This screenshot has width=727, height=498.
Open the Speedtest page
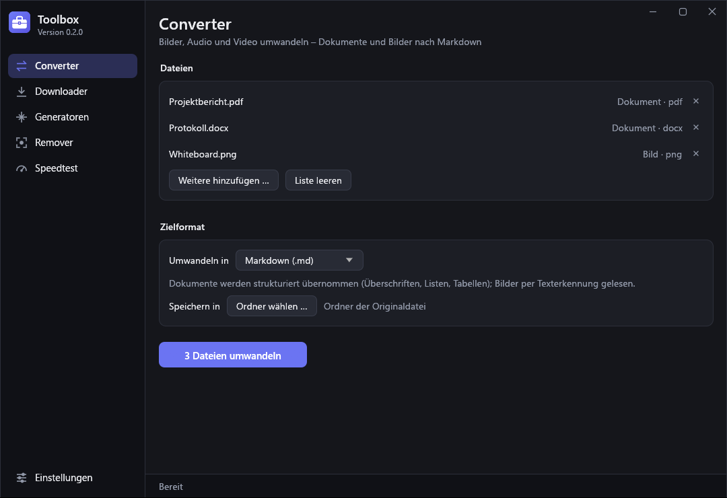tap(73, 168)
